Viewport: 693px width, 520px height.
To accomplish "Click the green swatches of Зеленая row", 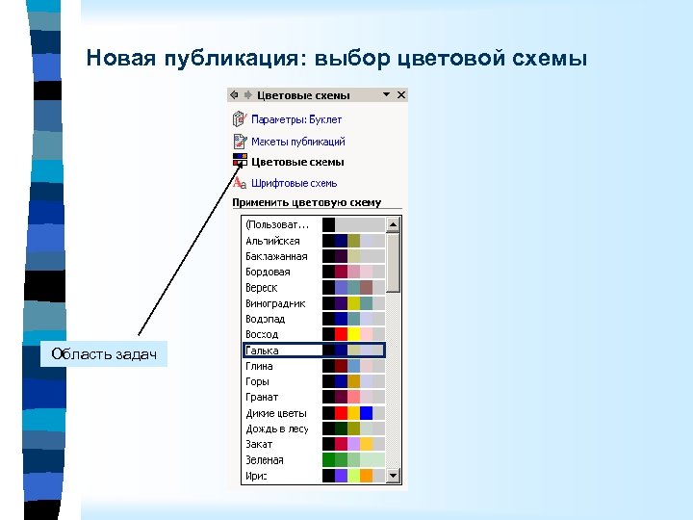I will click(x=353, y=460).
